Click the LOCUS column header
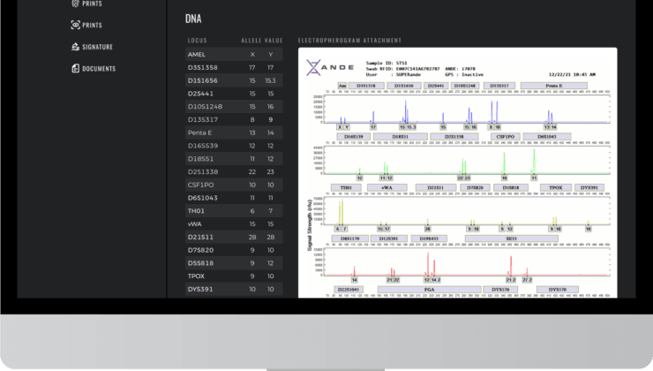 (198, 41)
